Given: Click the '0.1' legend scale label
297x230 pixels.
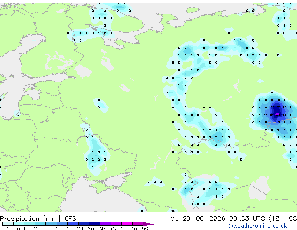Looking at the screenshot, I should tap(5, 228).
